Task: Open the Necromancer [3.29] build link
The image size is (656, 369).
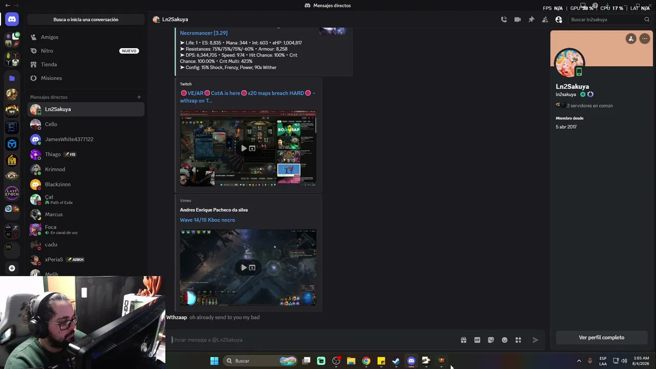Action: pyautogui.click(x=203, y=33)
